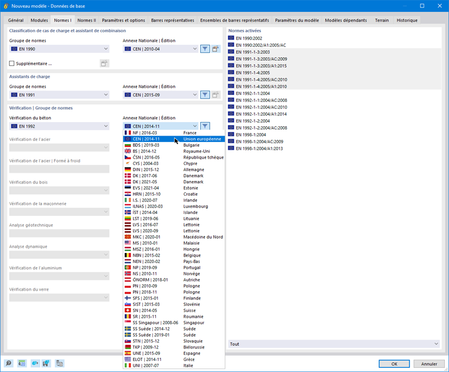This screenshot has width=449, height=372.
Task: Click the filter icon next to CEN | 2010-04
Action: click(x=205, y=49)
